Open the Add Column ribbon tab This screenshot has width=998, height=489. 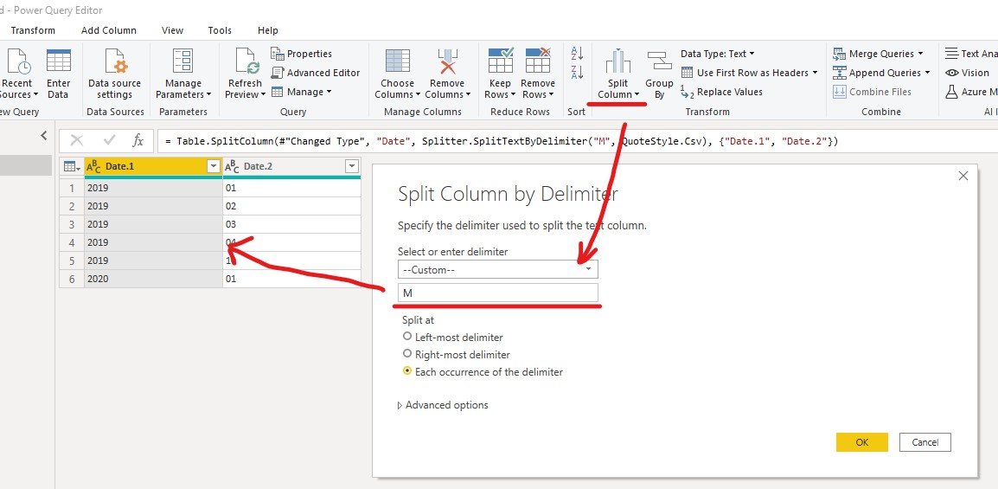click(109, 30)
